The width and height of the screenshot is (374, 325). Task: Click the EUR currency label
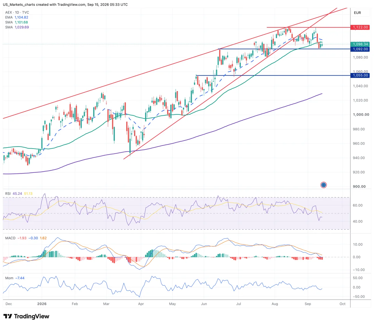click(357, 13)
